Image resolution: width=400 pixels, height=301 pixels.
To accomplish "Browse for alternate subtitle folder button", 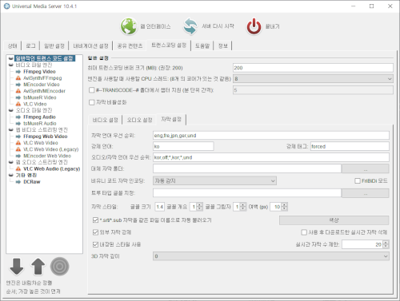I will click(x=365, y=168).
